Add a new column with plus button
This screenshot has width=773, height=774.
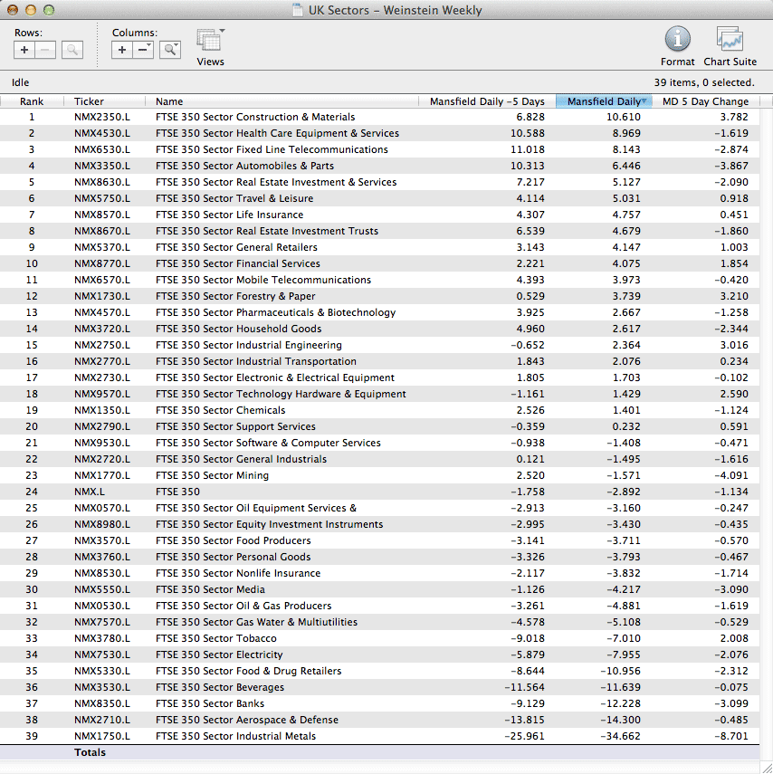122,50
